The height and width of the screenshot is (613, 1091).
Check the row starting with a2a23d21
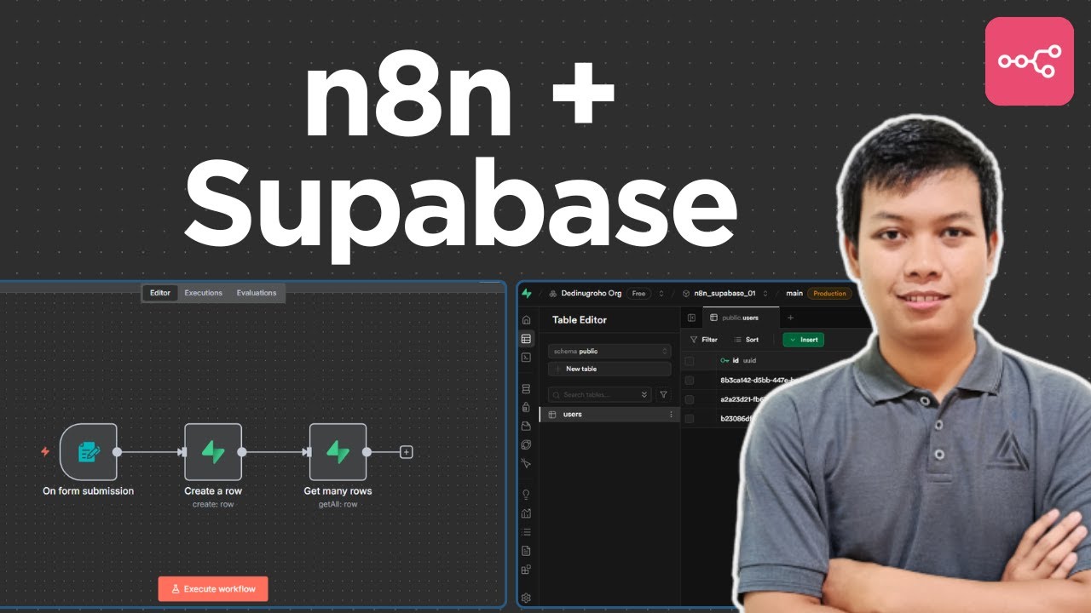click(x=690, y=399)
